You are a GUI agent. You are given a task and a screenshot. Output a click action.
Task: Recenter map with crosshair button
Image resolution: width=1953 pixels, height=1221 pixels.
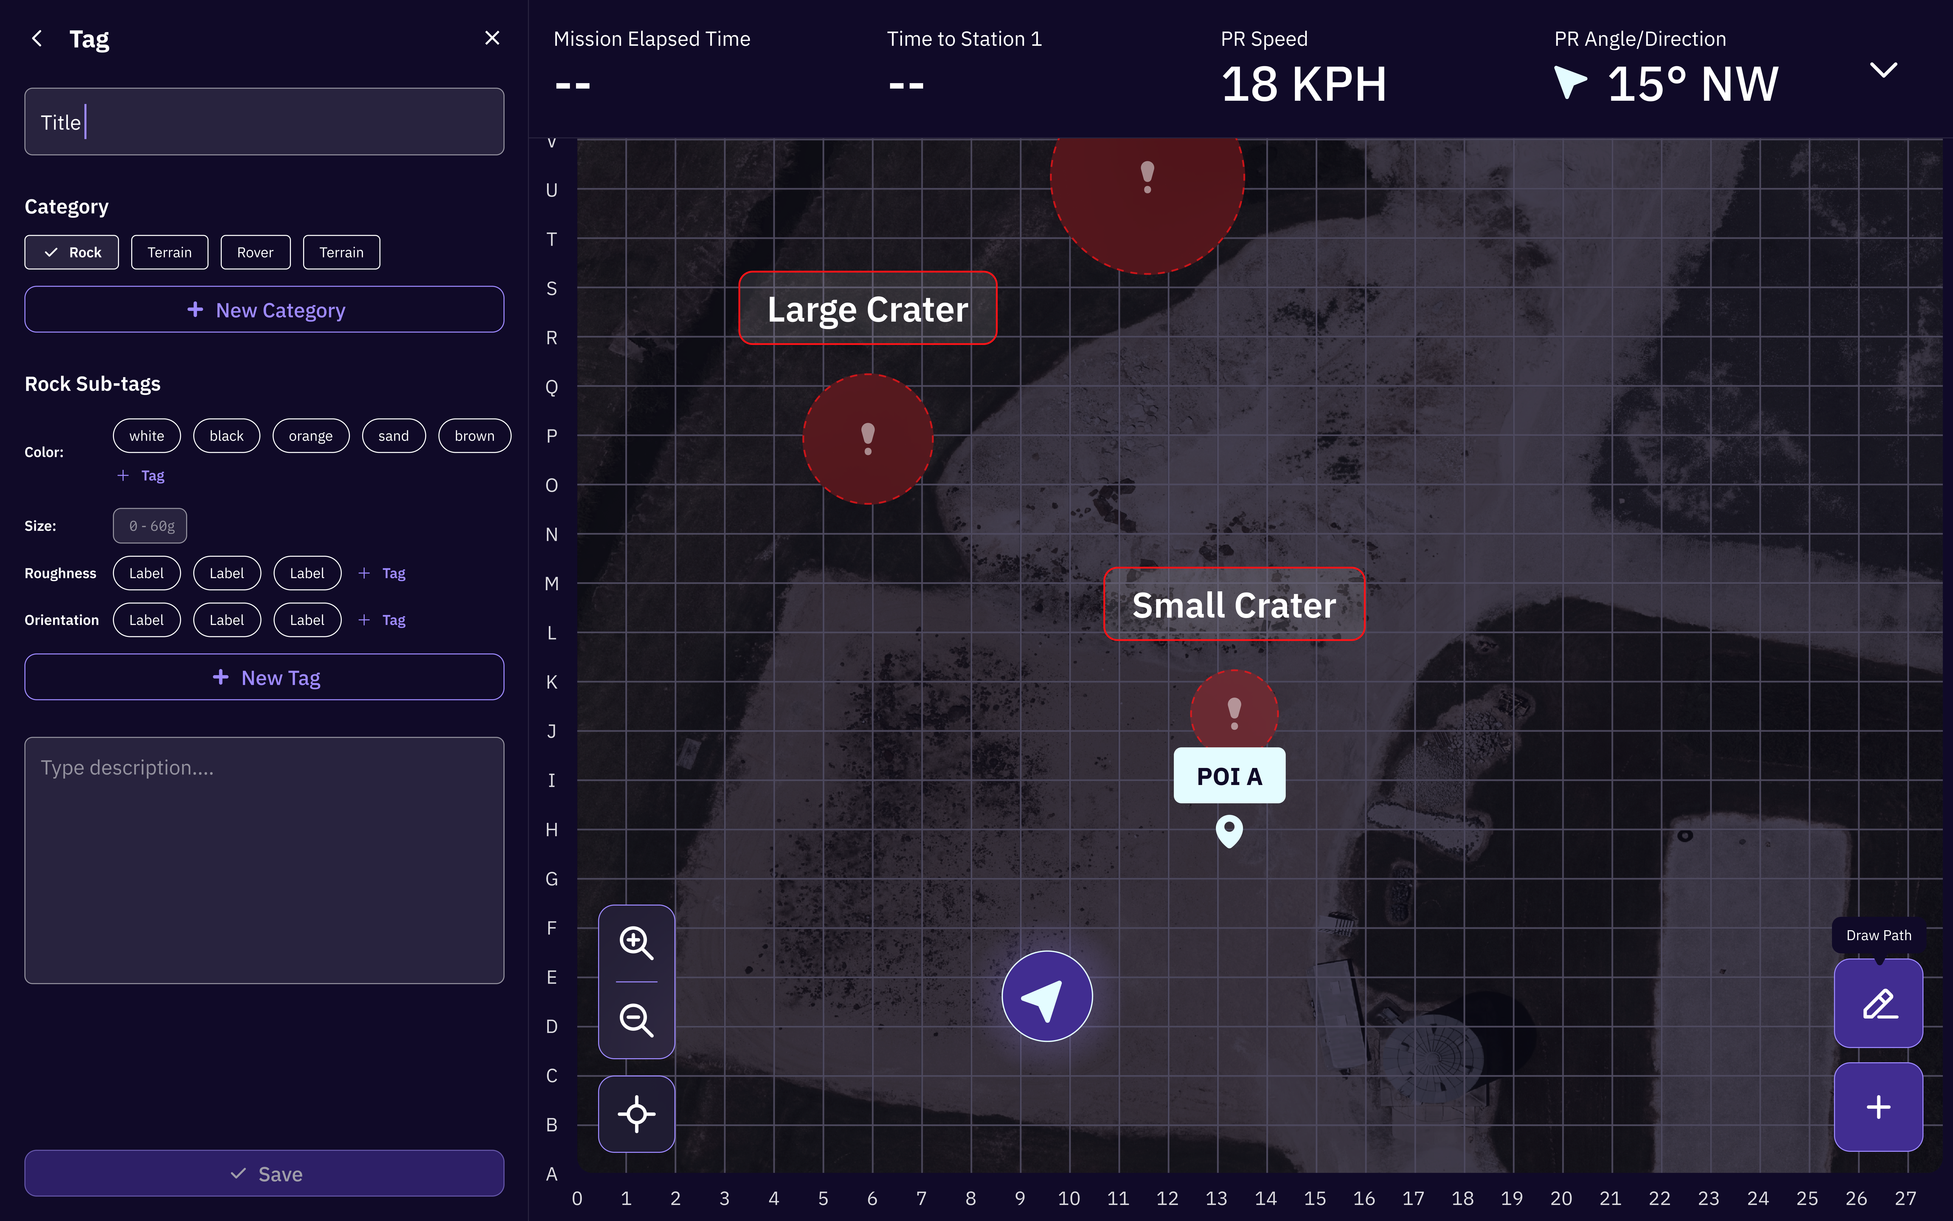pos(636,1114)
